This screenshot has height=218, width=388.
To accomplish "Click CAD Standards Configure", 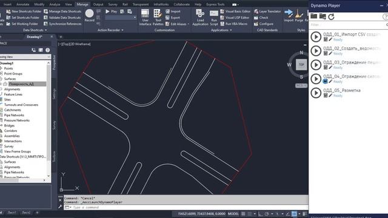I will pos(264,24).
